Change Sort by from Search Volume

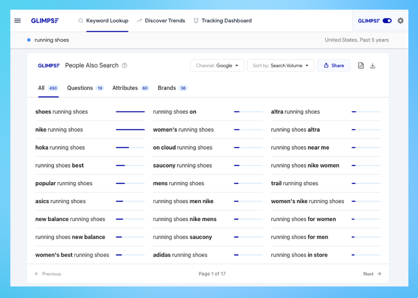pyautogui.click(x=280, y=65)
